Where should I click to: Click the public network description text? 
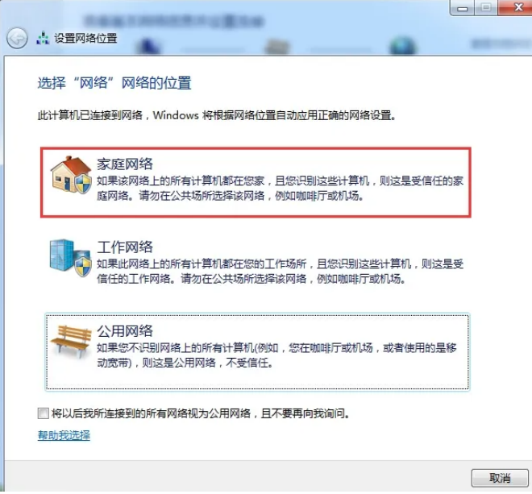[x=276, y=355]
